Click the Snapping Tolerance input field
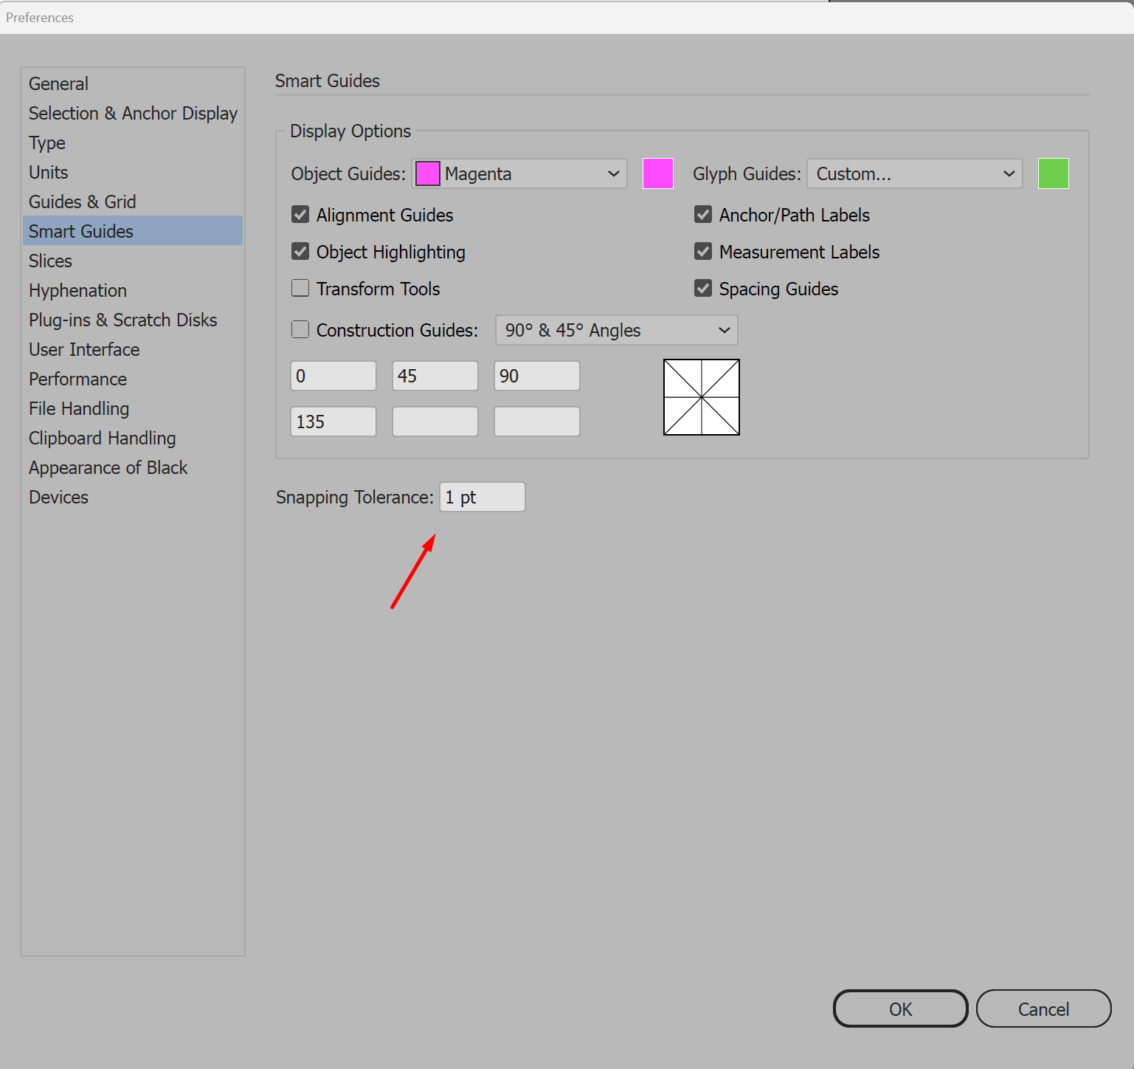The width and height of the screenshot is (1134, 1069). (x=483, y=497)
